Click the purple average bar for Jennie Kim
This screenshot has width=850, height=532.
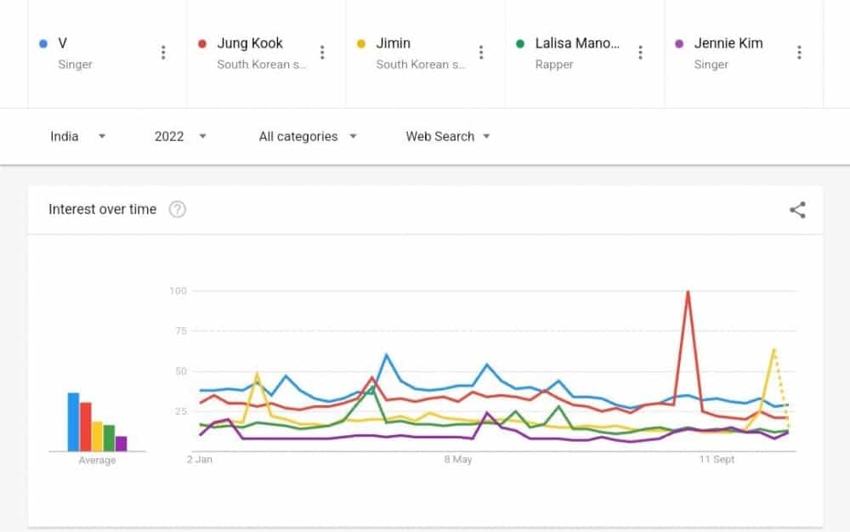pyautogui.click(x=121, y=443)
